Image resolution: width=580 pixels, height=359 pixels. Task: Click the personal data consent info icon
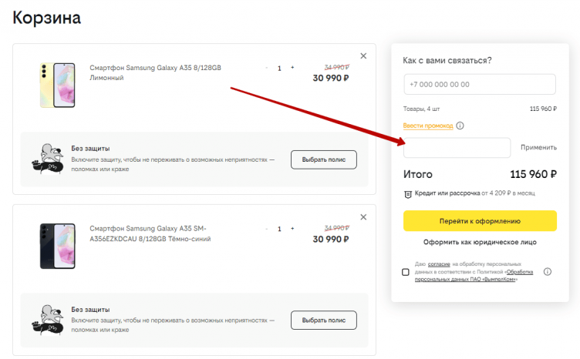point(548,272)
